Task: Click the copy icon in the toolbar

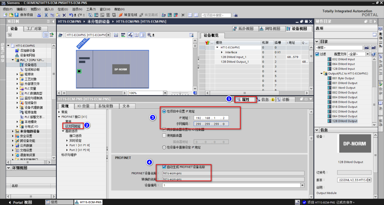Action: (52, 15)
